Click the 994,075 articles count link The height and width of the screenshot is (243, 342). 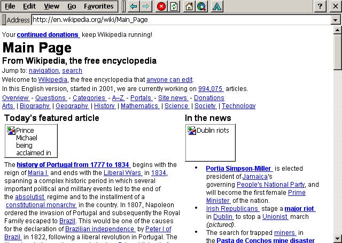[211, 89]
